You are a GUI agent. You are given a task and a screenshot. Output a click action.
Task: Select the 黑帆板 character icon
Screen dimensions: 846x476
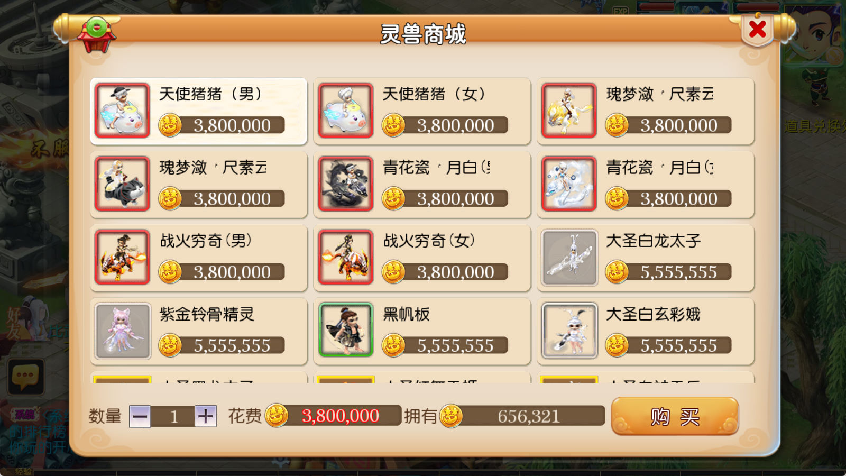point(346,331)
